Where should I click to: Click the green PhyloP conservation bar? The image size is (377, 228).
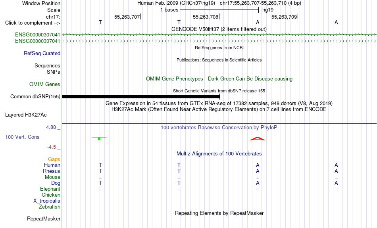click(x=99, y=138)
